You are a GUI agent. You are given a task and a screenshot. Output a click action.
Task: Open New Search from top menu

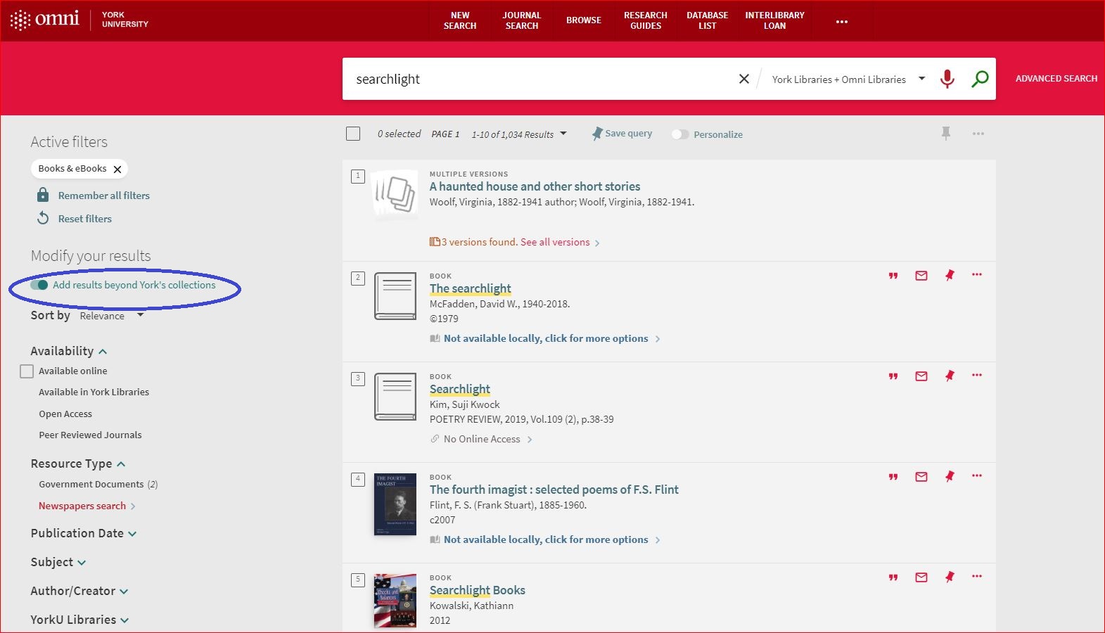[x=460, y=20]
